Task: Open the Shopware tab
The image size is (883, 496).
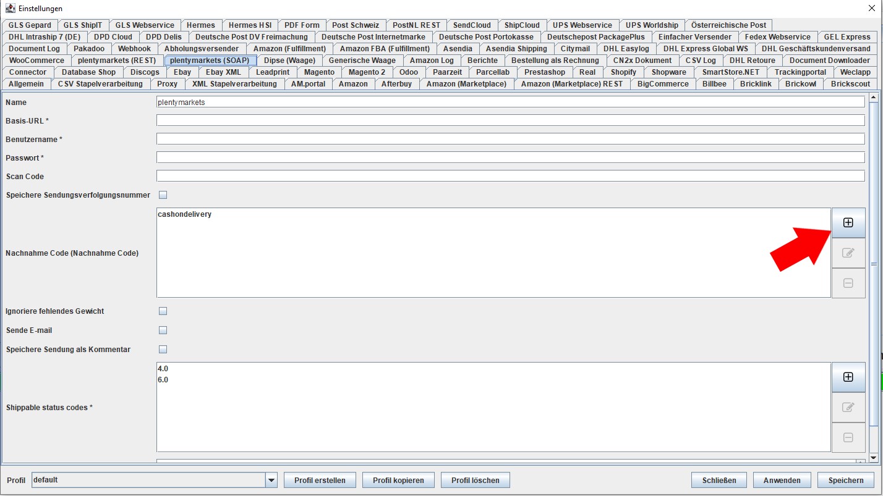Action: click(669, 72)
